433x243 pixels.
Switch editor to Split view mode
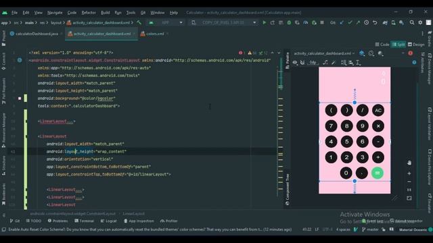click(x=398, y=45)
